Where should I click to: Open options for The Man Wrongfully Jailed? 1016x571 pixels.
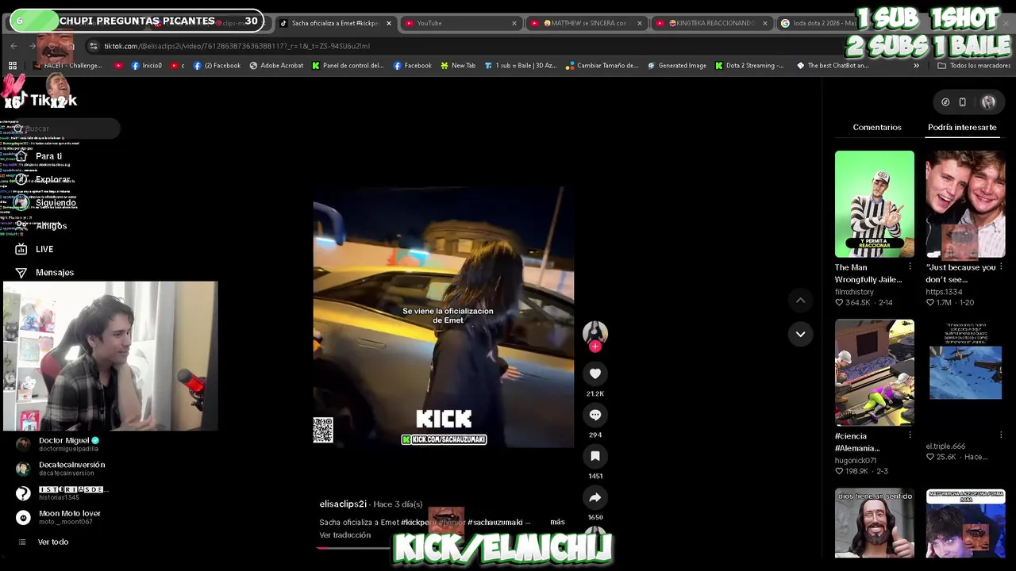910,267
